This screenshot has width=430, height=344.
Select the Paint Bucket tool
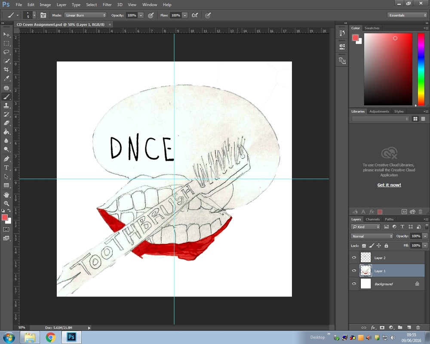pos(6,132)
